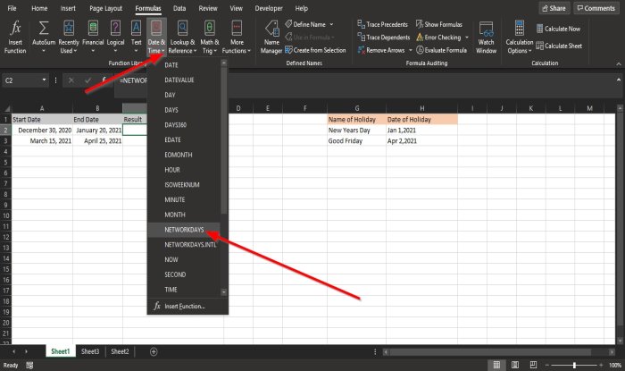Viewport: 625px width, 371px height.
Task: Switch to the Data ribbon tab
Action: (x=179, y=7)
